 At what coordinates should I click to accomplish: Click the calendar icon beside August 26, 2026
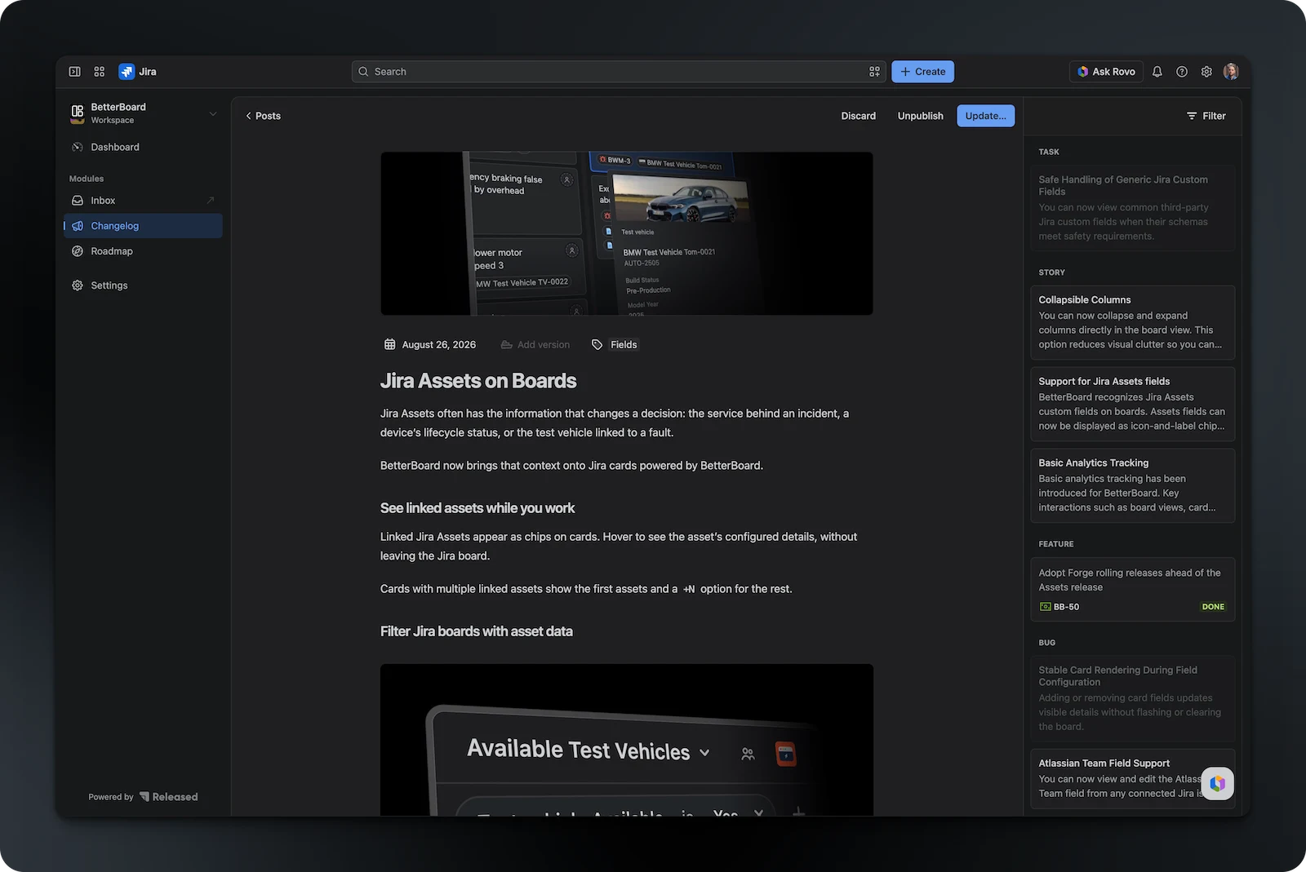390,344
